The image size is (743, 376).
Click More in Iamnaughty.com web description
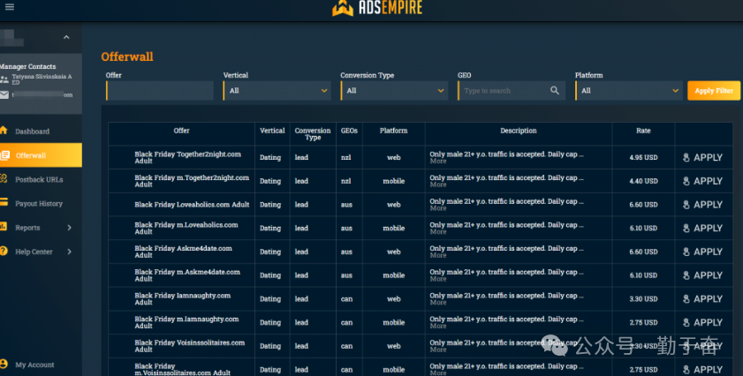coord(438,303)
